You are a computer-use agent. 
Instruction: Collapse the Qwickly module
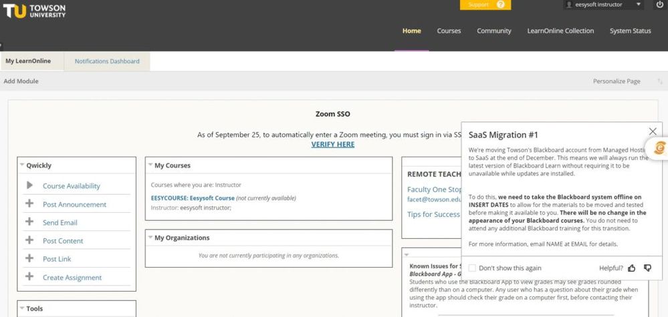(22, 166)
